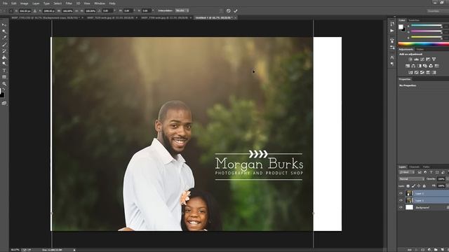The width and height of the screenshot is (449, 252).
Task: Click the foreground color swatch in Color panel
Action: pyautogui.click(x=401, y=27)
